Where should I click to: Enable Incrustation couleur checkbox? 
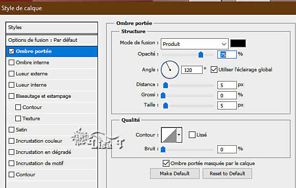coord(12,141)
